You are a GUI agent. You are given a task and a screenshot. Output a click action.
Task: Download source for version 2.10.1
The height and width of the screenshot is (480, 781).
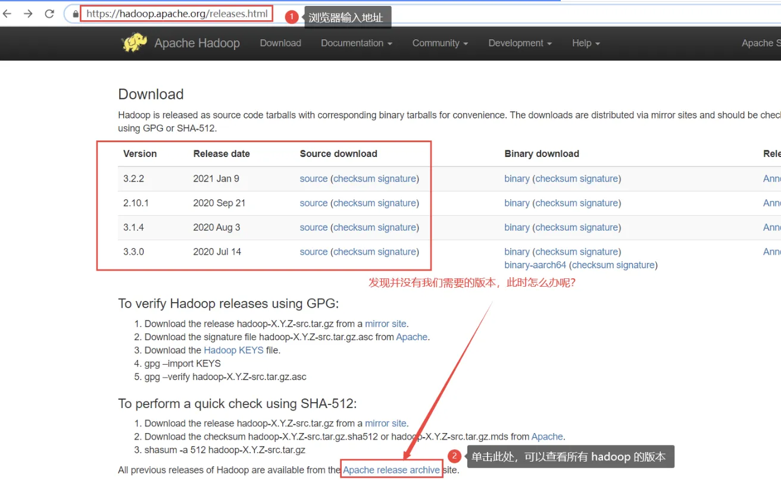click(x=314, y=203)
